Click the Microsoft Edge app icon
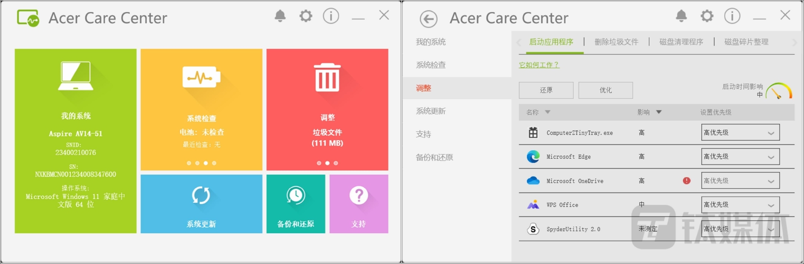Screen dimensions: 804x264 (x=533, y=157)
